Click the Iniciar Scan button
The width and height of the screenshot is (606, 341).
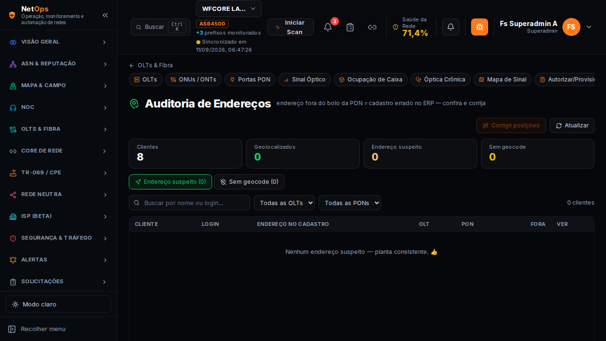(x=291, y=27)
